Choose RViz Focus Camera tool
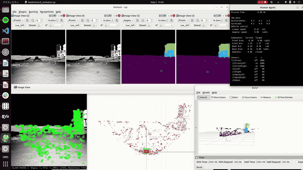 [x=249, y=97]
